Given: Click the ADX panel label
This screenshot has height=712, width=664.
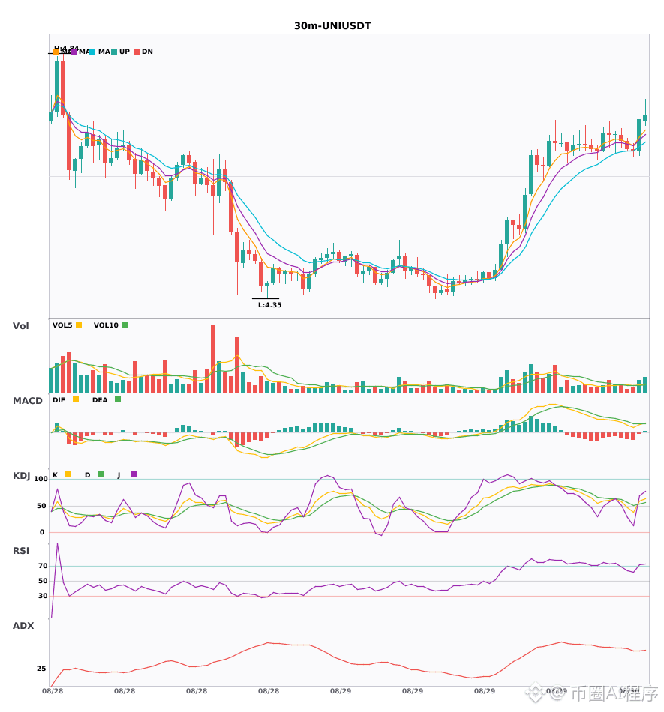Looking at the screenshot, I should (x=23, y=626).
